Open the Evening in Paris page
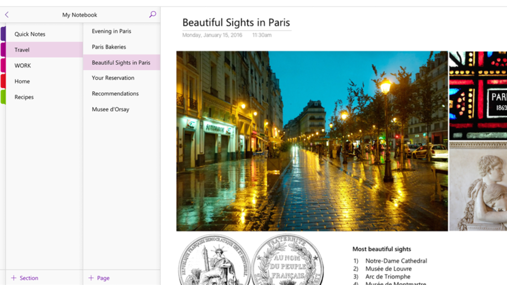 [x=112, y=31]
